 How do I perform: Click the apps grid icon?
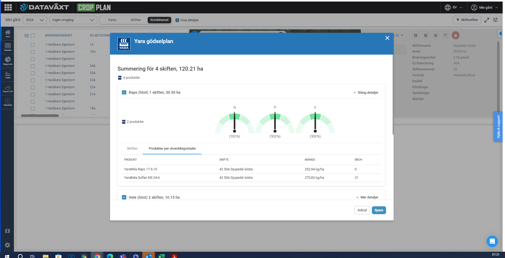[x=8, y=7]
